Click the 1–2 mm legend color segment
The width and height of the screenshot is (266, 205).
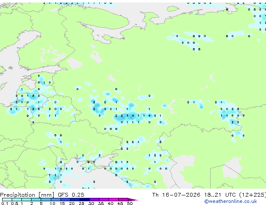tap(26, 200)
